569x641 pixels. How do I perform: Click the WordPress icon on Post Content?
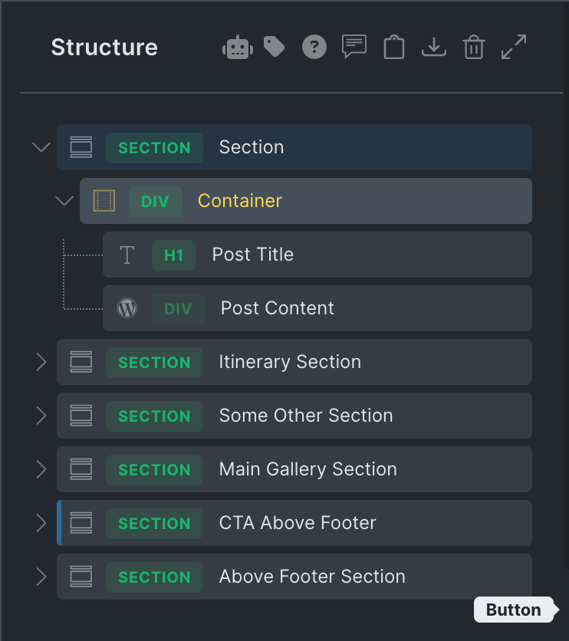[127, 308]
